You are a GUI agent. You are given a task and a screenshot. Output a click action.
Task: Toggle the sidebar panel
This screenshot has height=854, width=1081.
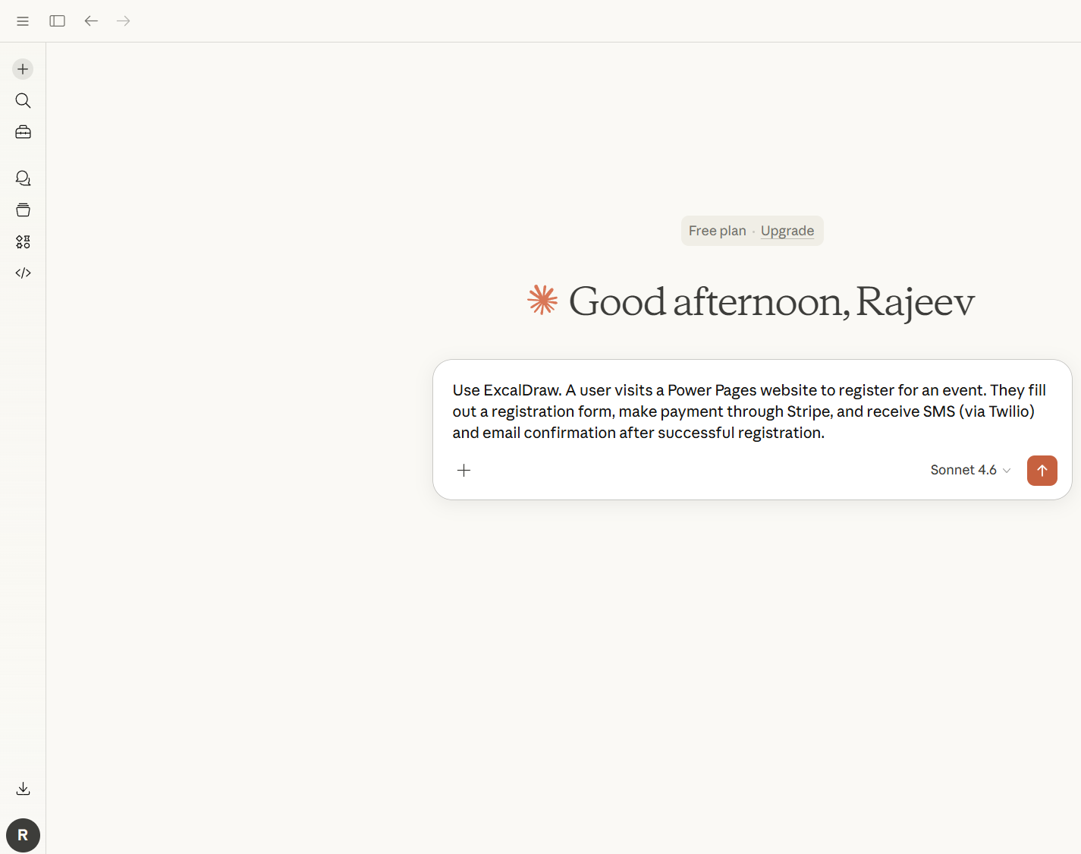57,21
